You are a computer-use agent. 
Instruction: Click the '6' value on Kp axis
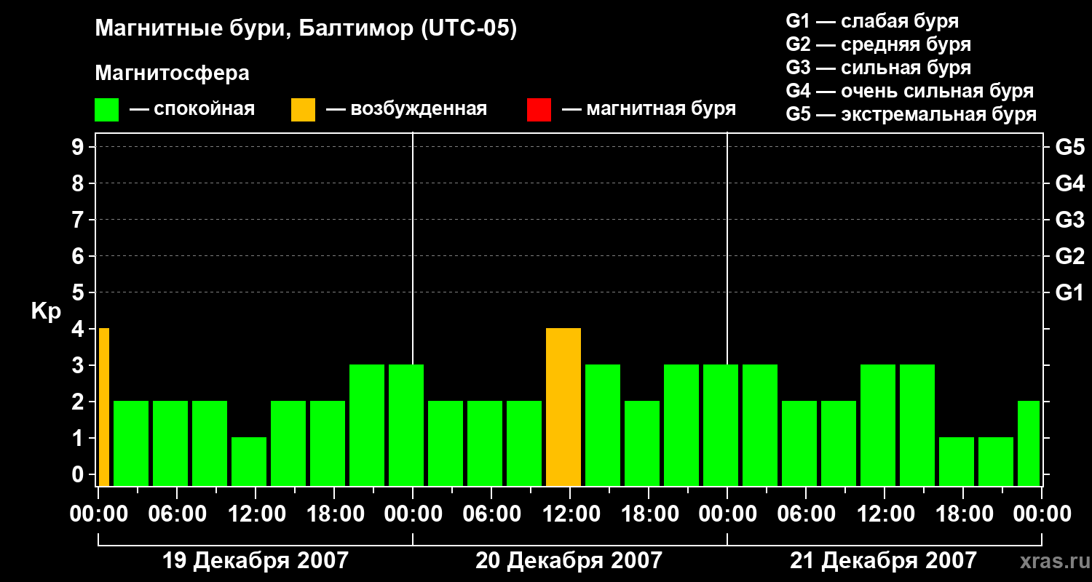coord(79,256)
